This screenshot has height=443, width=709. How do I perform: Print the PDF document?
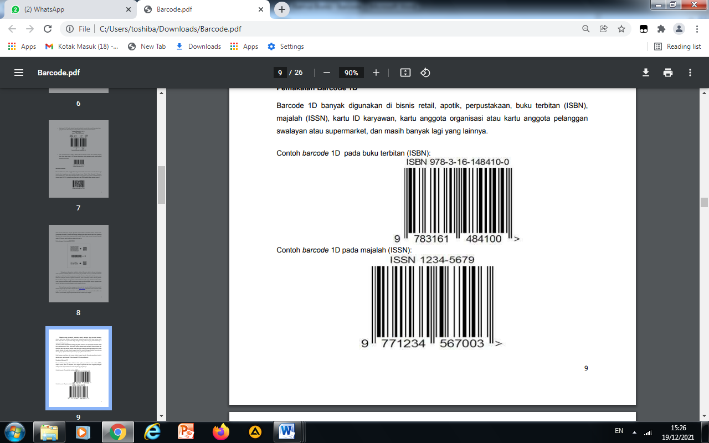[668, 73]
